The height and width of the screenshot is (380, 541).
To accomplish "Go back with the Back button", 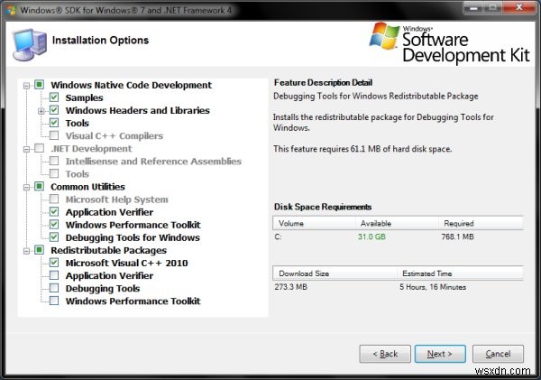I will 385,354.
